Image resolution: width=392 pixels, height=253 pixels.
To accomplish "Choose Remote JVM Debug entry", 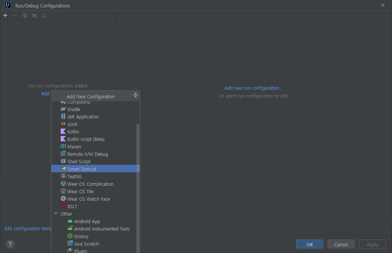I will (95, 154).
